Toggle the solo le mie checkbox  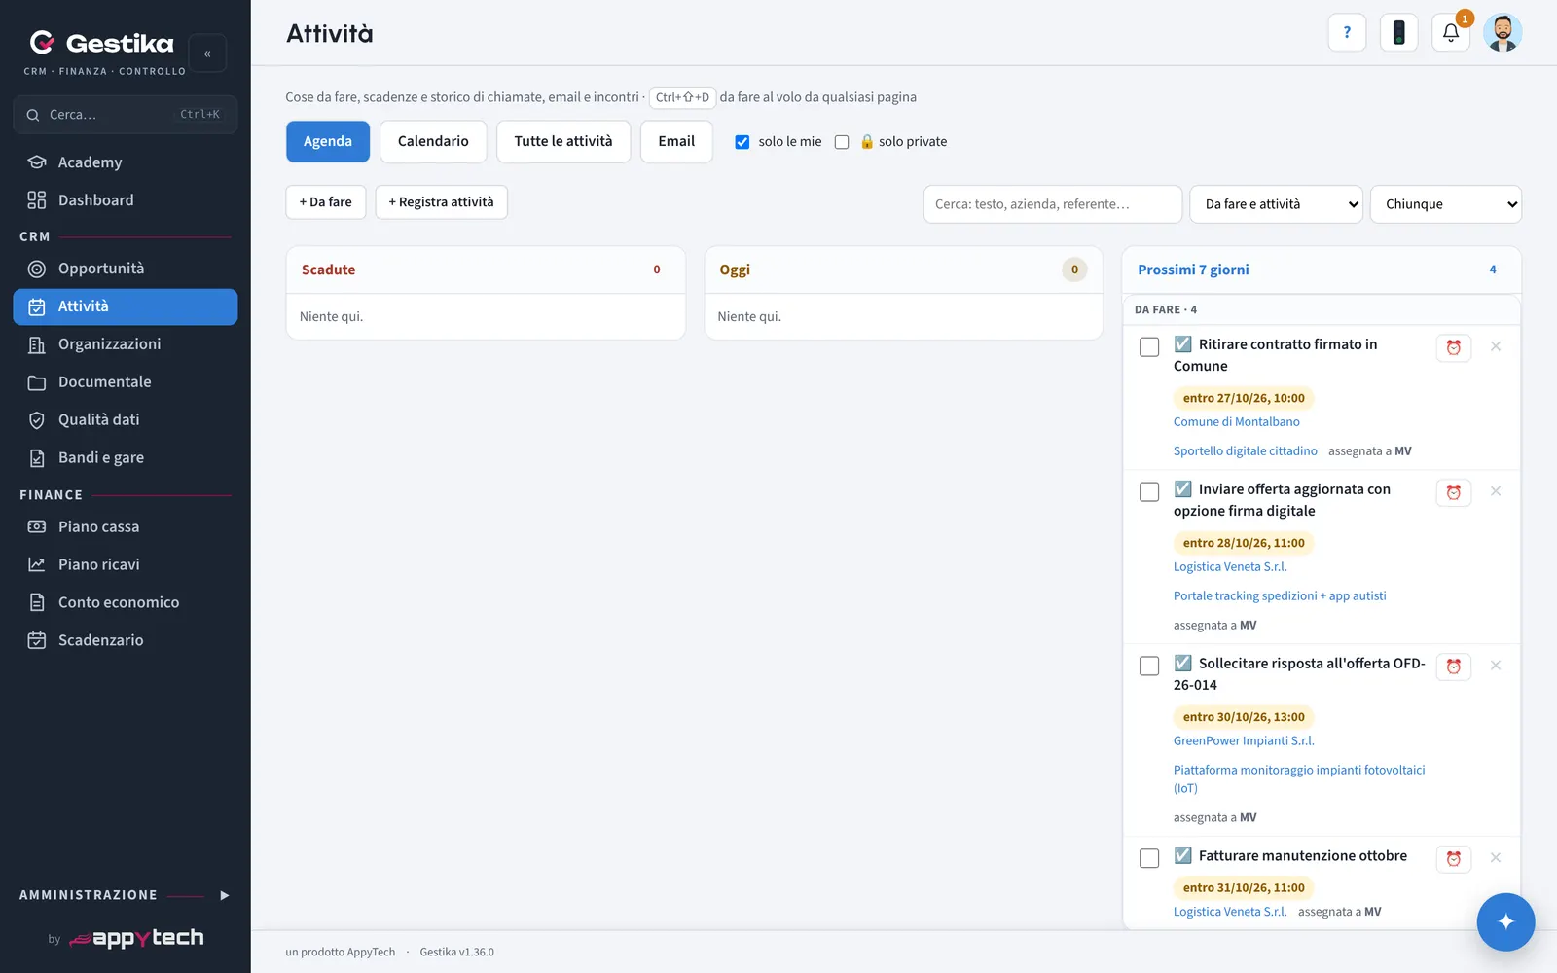(x=742, y=142)
